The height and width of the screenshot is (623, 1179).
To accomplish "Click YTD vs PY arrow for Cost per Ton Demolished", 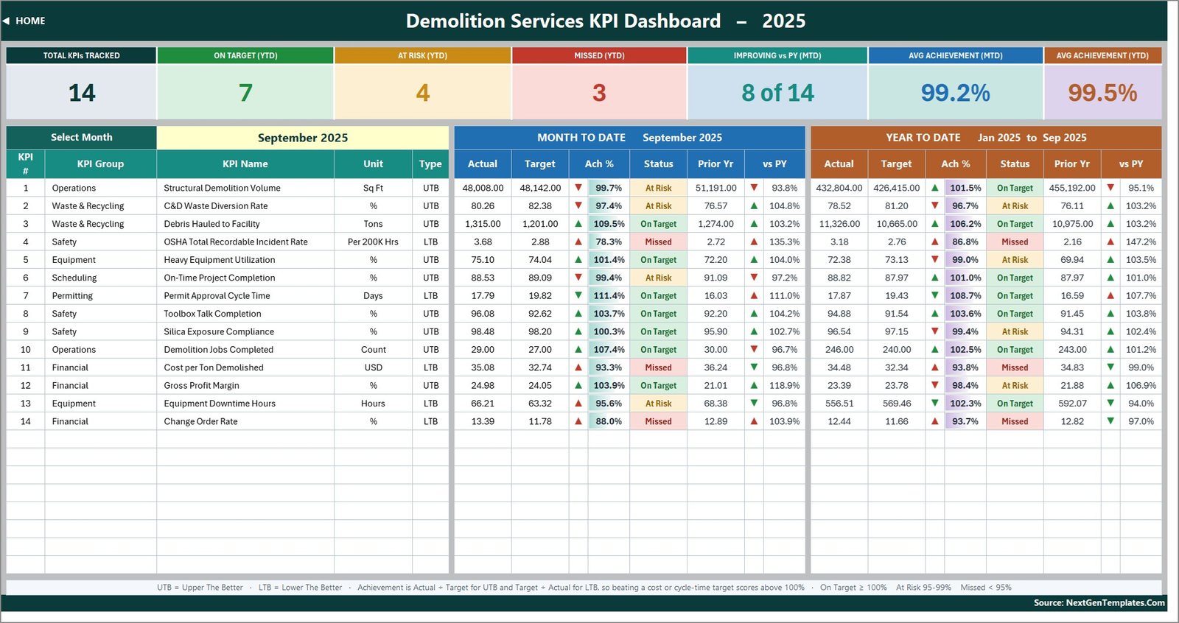I will pyautogui.click(x=1110, y=367).
